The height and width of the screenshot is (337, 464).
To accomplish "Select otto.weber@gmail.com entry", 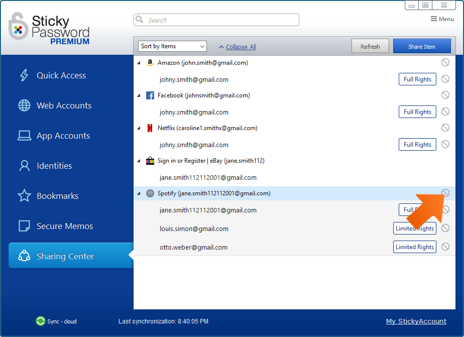I will pos(193,247).
